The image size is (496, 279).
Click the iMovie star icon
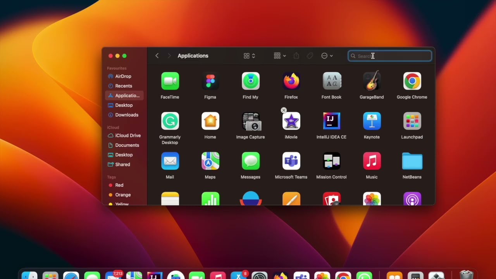[291, 121]
